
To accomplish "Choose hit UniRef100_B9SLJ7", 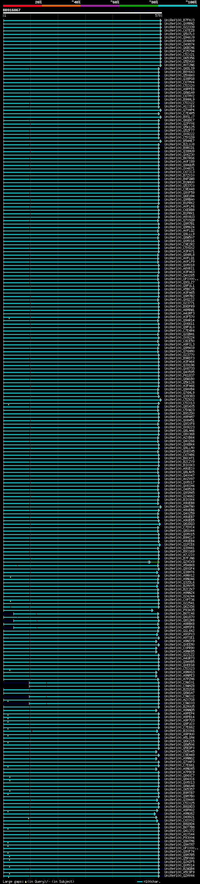I will click(179, 117).
